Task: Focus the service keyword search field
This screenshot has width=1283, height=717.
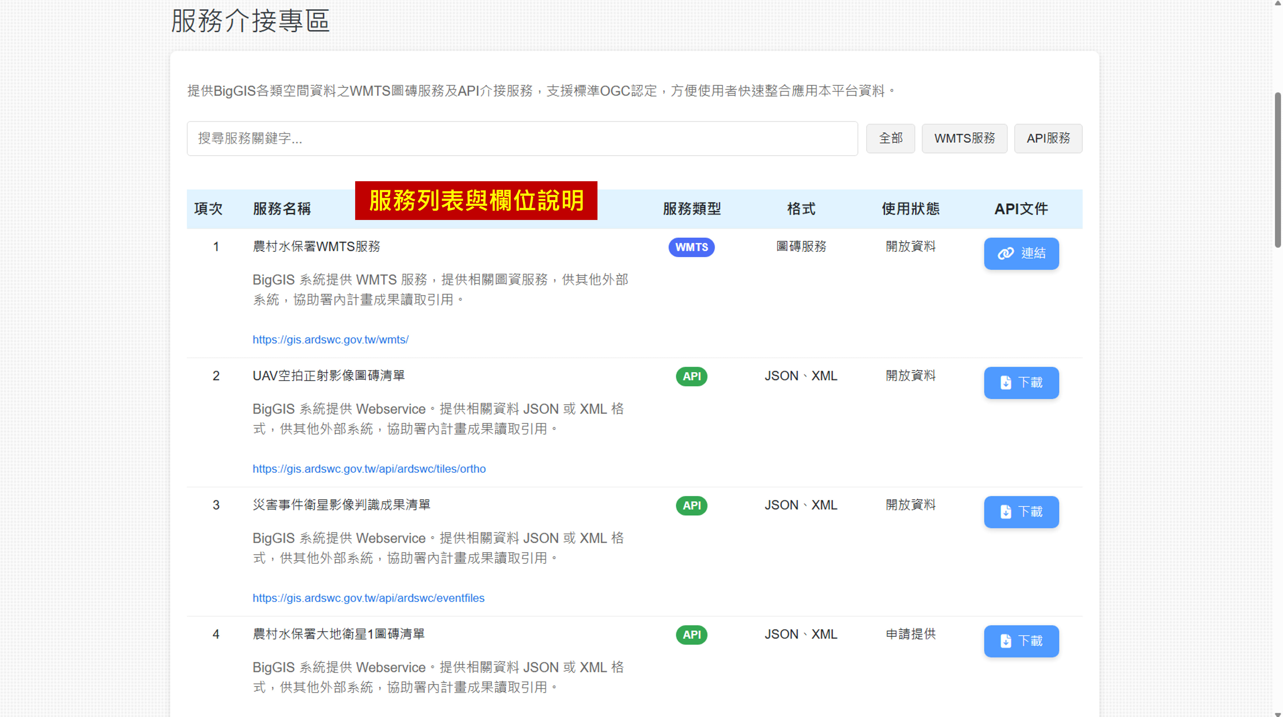Action: (521, 138)
